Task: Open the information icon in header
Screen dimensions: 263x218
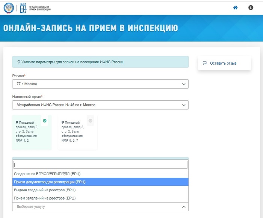Action: 251,8
